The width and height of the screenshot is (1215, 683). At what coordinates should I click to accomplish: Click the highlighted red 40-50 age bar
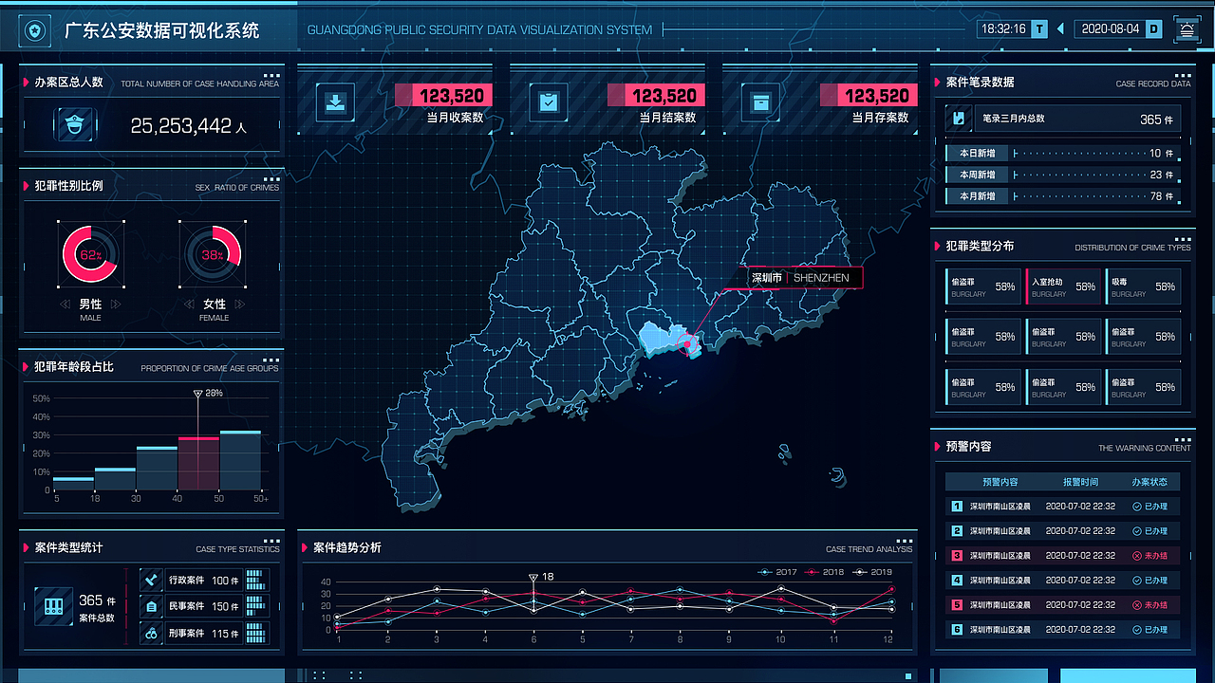tap(198, 463)
